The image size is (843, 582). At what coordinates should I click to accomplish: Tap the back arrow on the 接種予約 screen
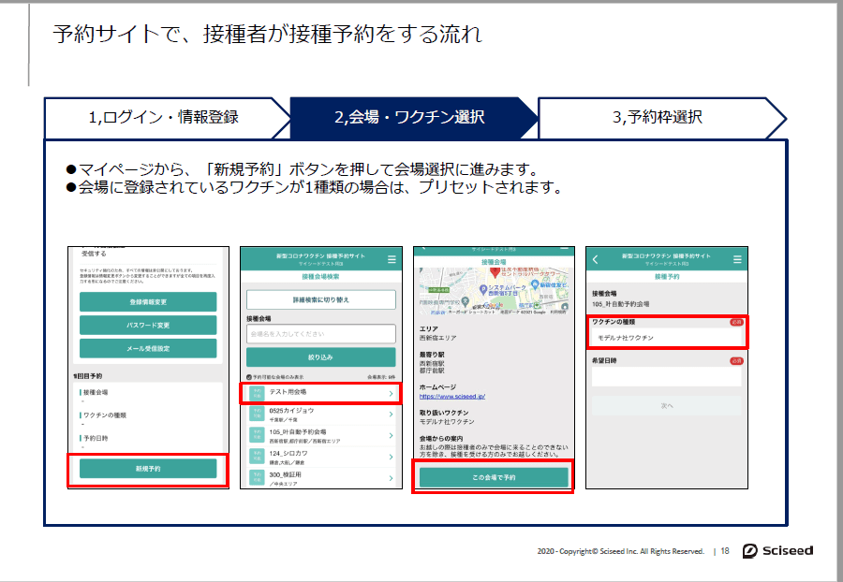[595, 259]
